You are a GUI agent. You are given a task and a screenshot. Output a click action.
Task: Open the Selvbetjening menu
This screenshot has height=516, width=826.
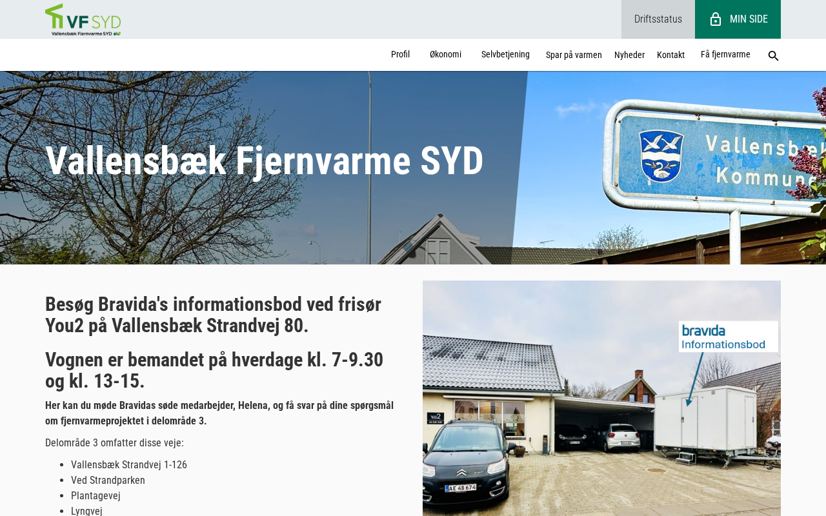click(x=505, y=55)
